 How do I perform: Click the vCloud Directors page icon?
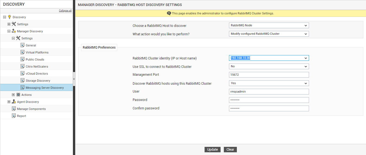23,73
